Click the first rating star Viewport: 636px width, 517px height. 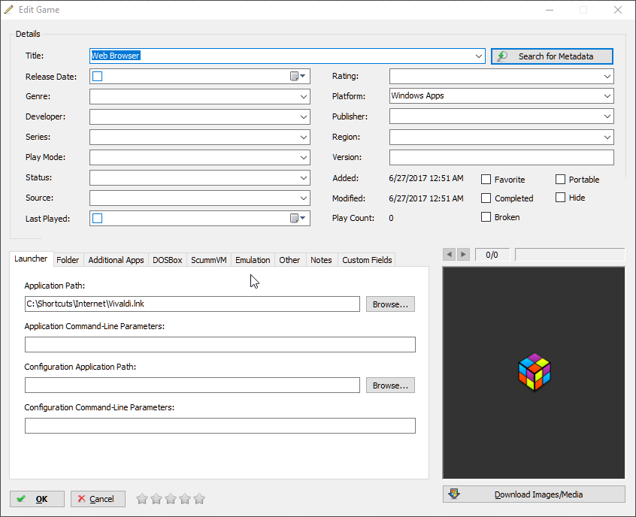(x=141, y=499)
